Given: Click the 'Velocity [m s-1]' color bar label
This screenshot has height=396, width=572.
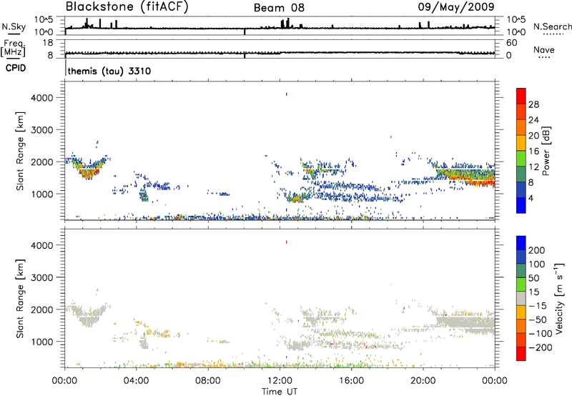Looking at the screenshot, I should click(x=559, y=298).
